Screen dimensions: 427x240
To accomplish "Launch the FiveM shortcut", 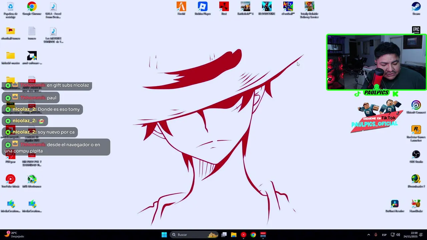I will click(x=181, y=9).
